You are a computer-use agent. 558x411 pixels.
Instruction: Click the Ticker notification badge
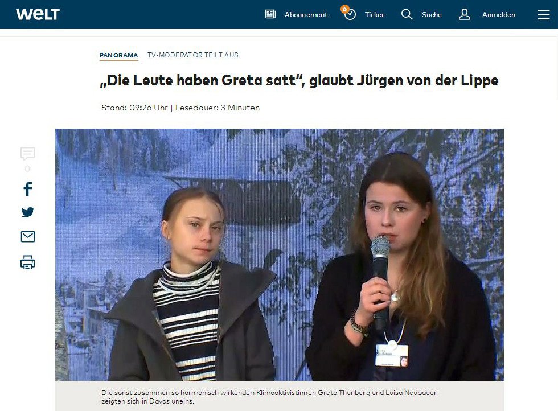(x=344, y=9)
